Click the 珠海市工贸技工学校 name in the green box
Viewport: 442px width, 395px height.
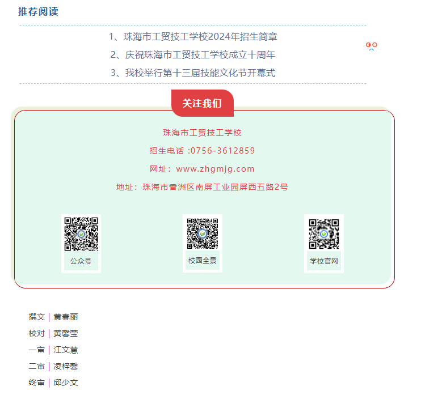[x=202, y=133]
